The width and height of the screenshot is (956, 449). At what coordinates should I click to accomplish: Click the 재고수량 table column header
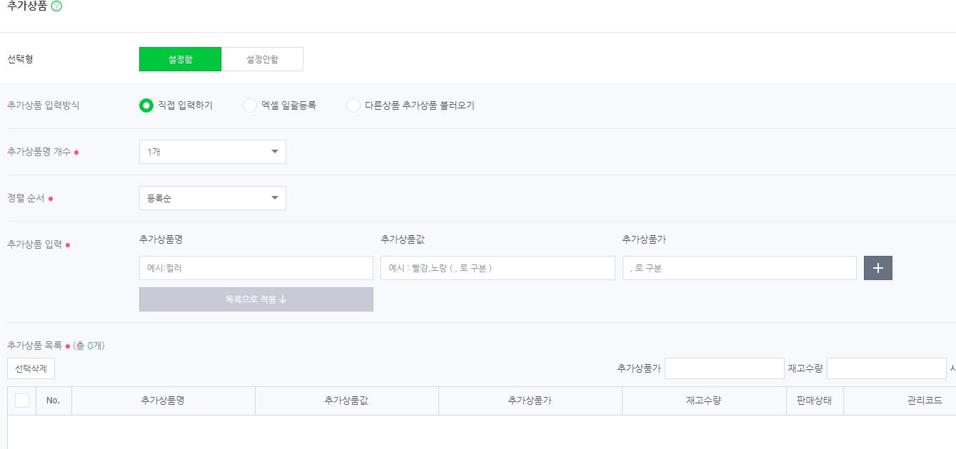pos(704,401)
